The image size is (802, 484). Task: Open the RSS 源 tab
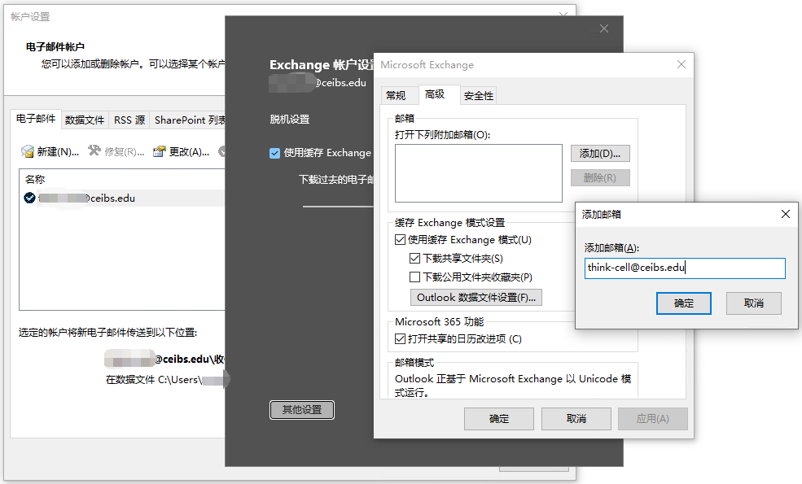point(129,120)
